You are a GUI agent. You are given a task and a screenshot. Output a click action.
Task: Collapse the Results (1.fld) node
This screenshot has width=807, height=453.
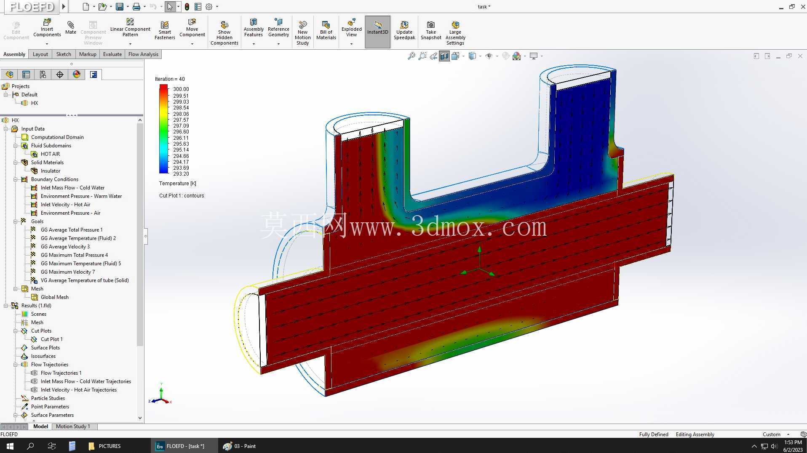[x=6, y=306]
